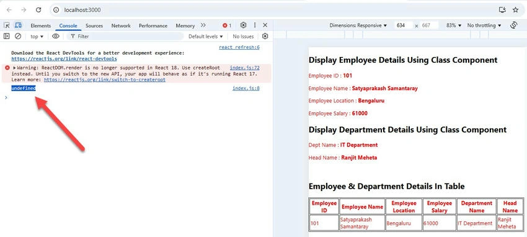Click 'Display Employee Details Using Class Component' heading
Image resolution: width=527 pixels, height=237 pixels.
click(x=402, y=60)
